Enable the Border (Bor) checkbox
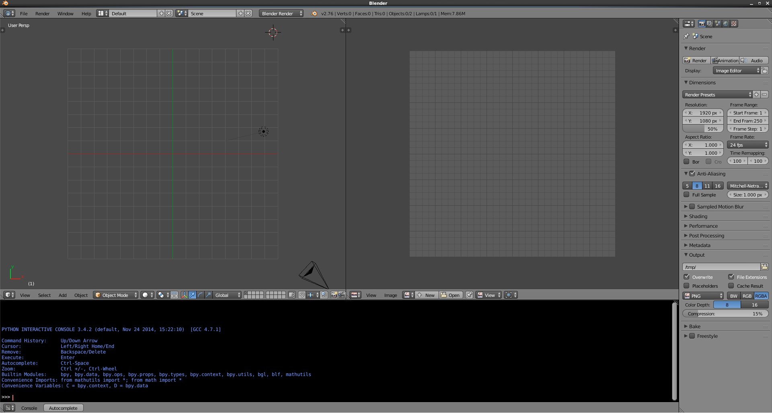 686,162
